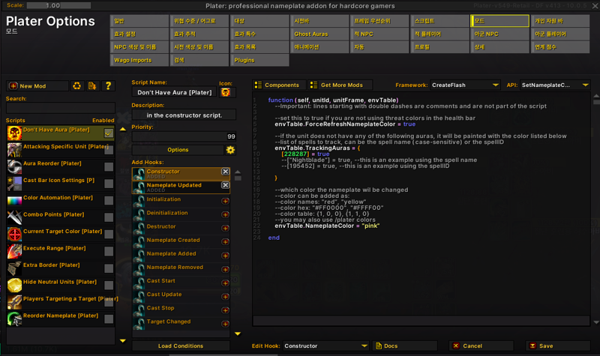Open the Framework CreateFlash dropdown
The height and width of the screenshot is (356, 600).
click(465, 85)
